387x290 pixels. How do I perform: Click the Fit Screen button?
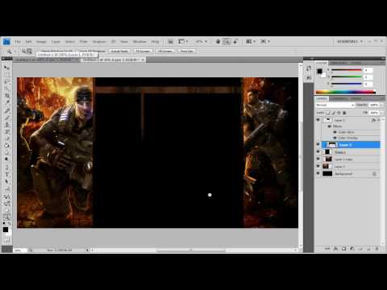pos(143,51)
